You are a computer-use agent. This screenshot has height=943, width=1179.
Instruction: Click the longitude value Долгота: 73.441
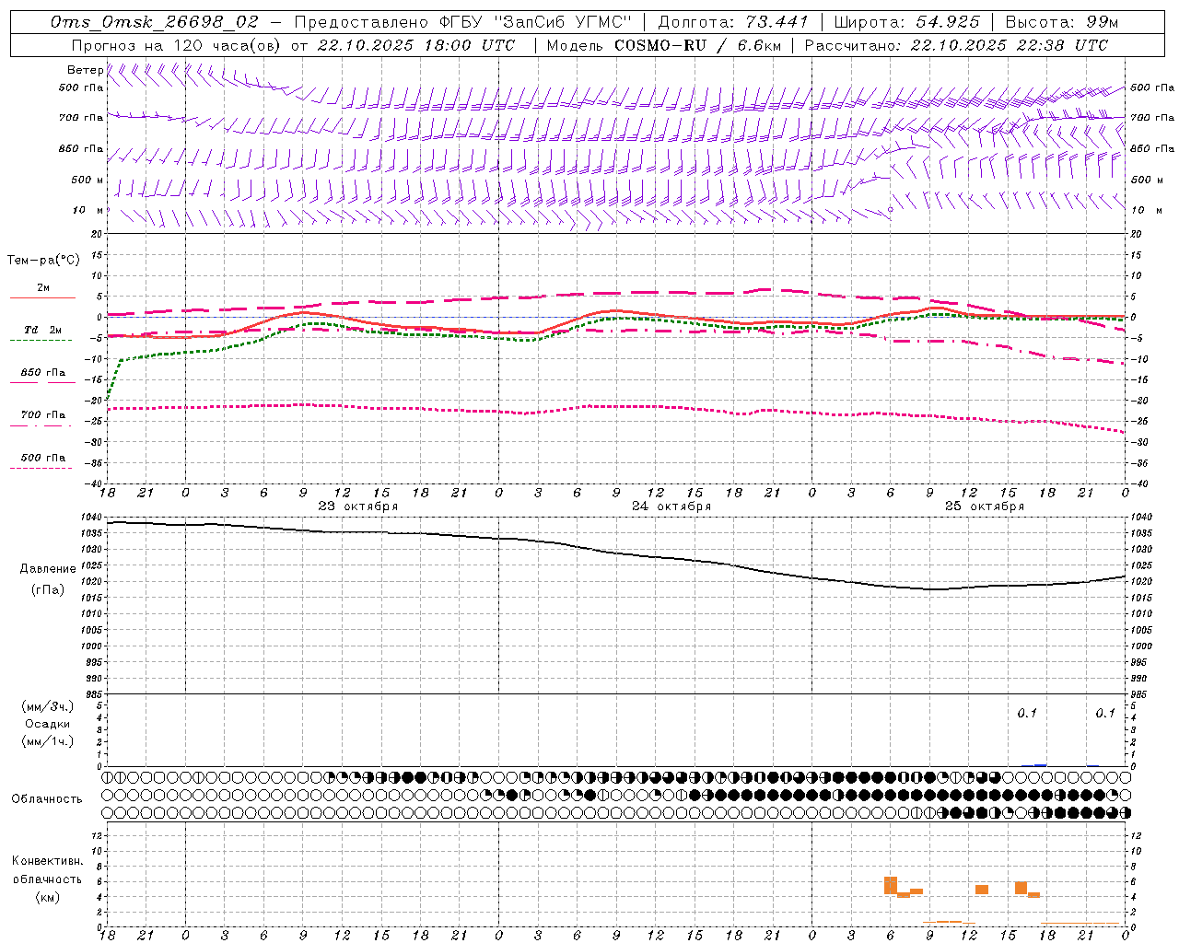click(x=733, y=22)
